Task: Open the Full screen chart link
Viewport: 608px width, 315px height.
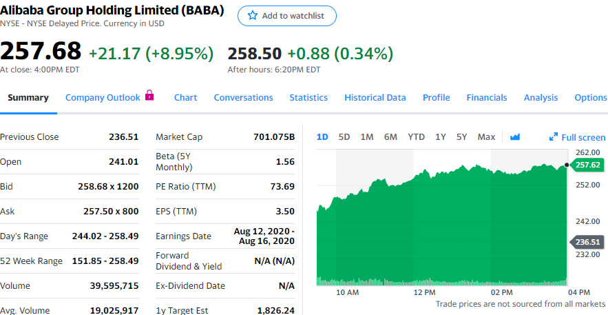Action: click(x=578, y=137)
